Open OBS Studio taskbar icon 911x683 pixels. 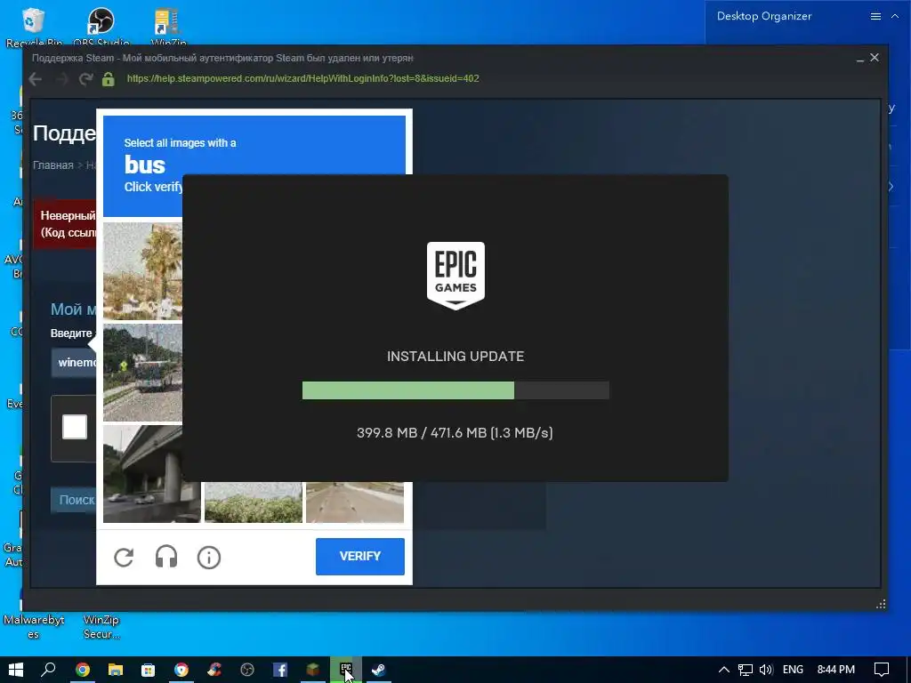[247, 670]
